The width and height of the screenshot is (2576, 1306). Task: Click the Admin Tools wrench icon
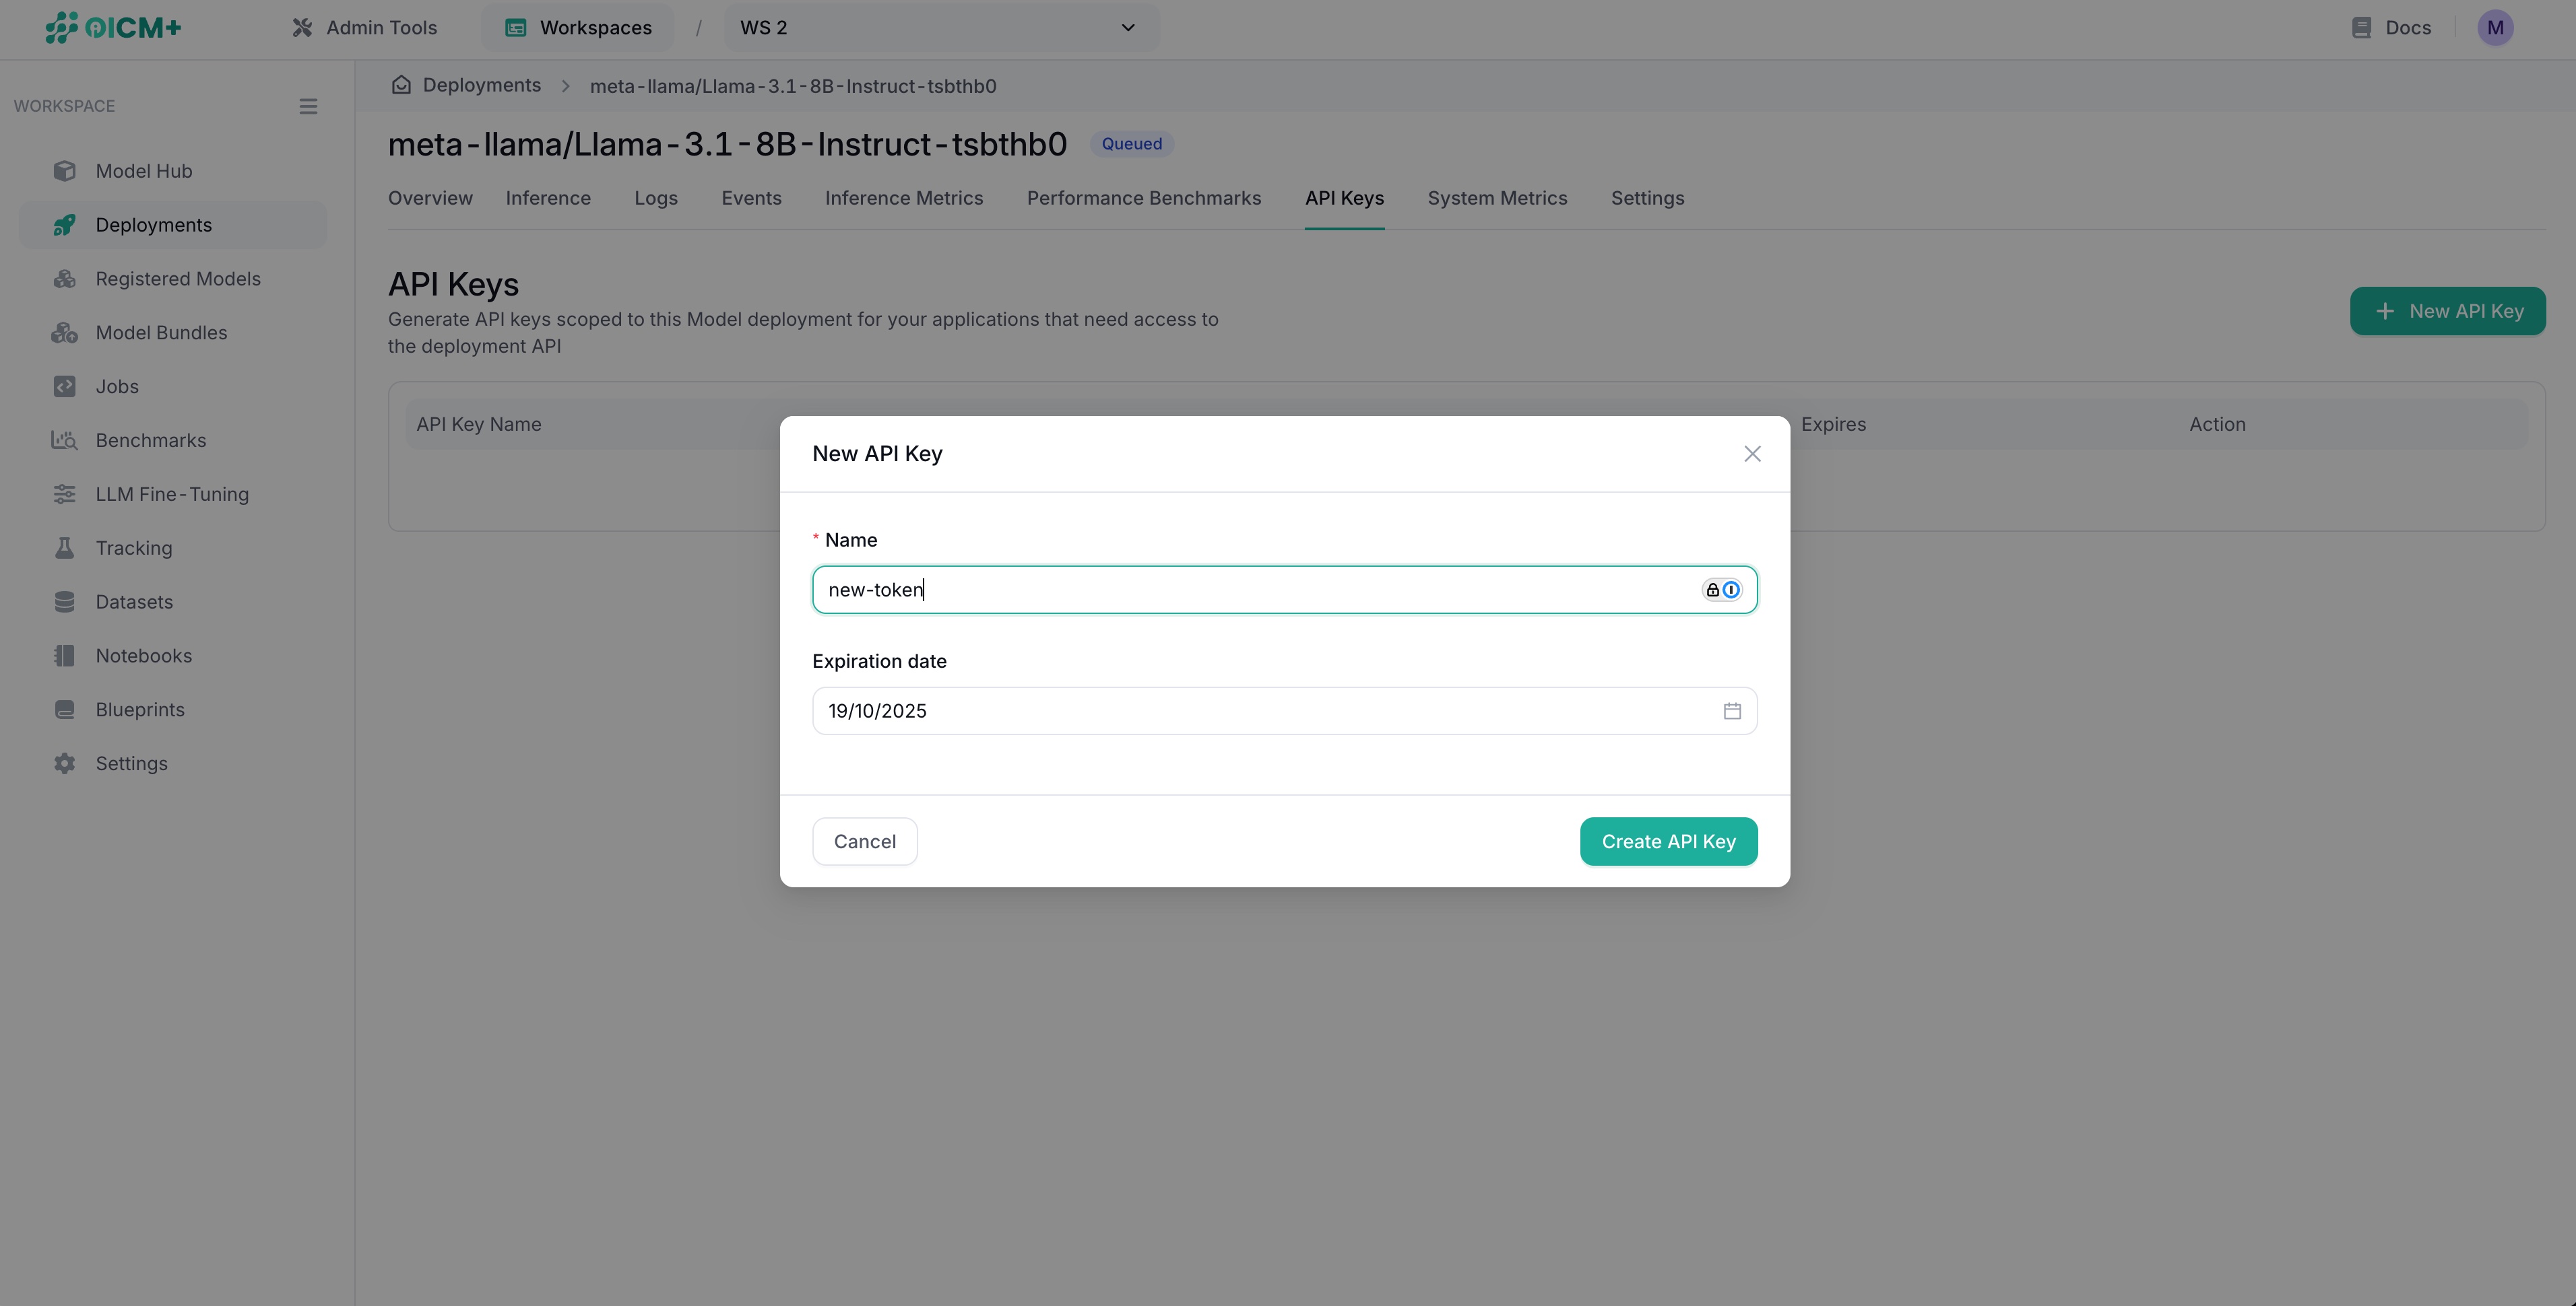pyautogui.click(x=301, y=27)
